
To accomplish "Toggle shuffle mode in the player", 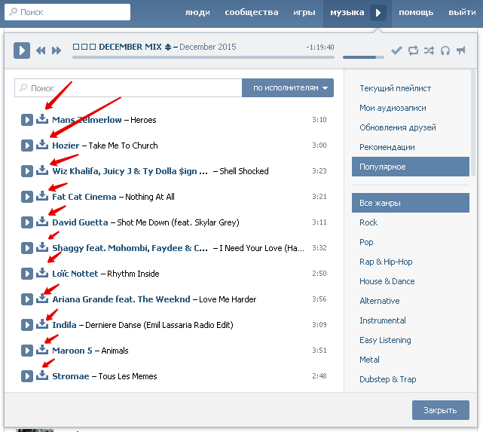I will (429, 51).
